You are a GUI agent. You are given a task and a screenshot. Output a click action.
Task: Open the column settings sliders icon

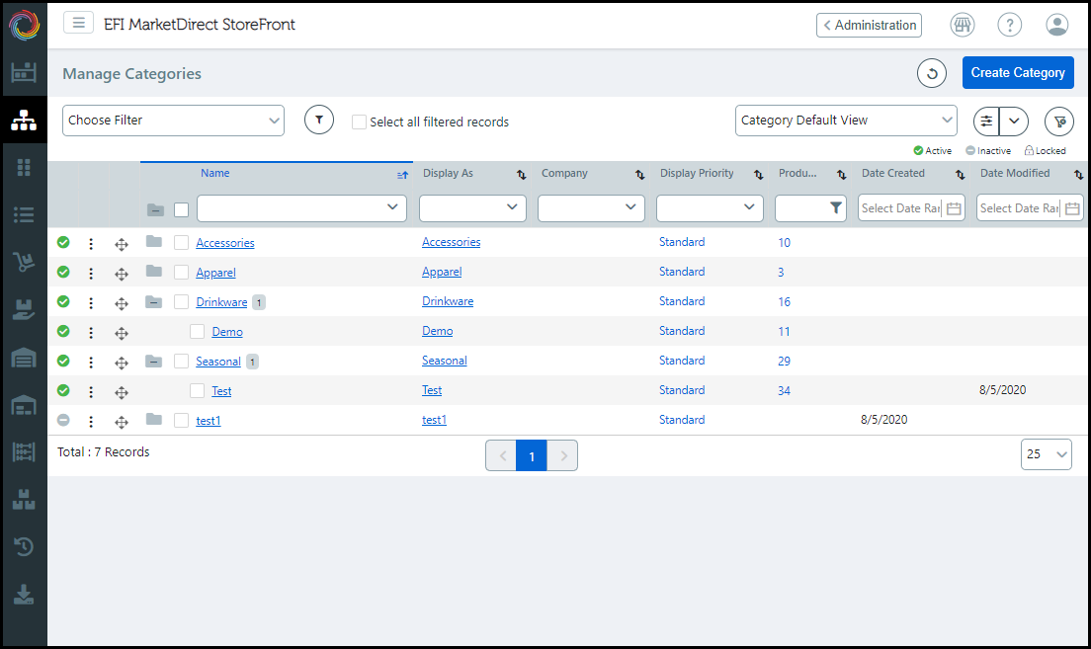click(x=986, y=122)
